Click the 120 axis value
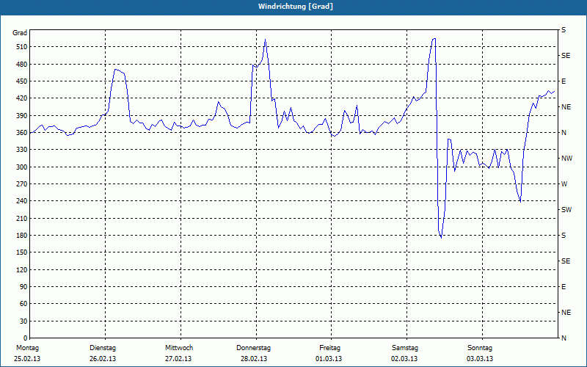 [22, 269]
